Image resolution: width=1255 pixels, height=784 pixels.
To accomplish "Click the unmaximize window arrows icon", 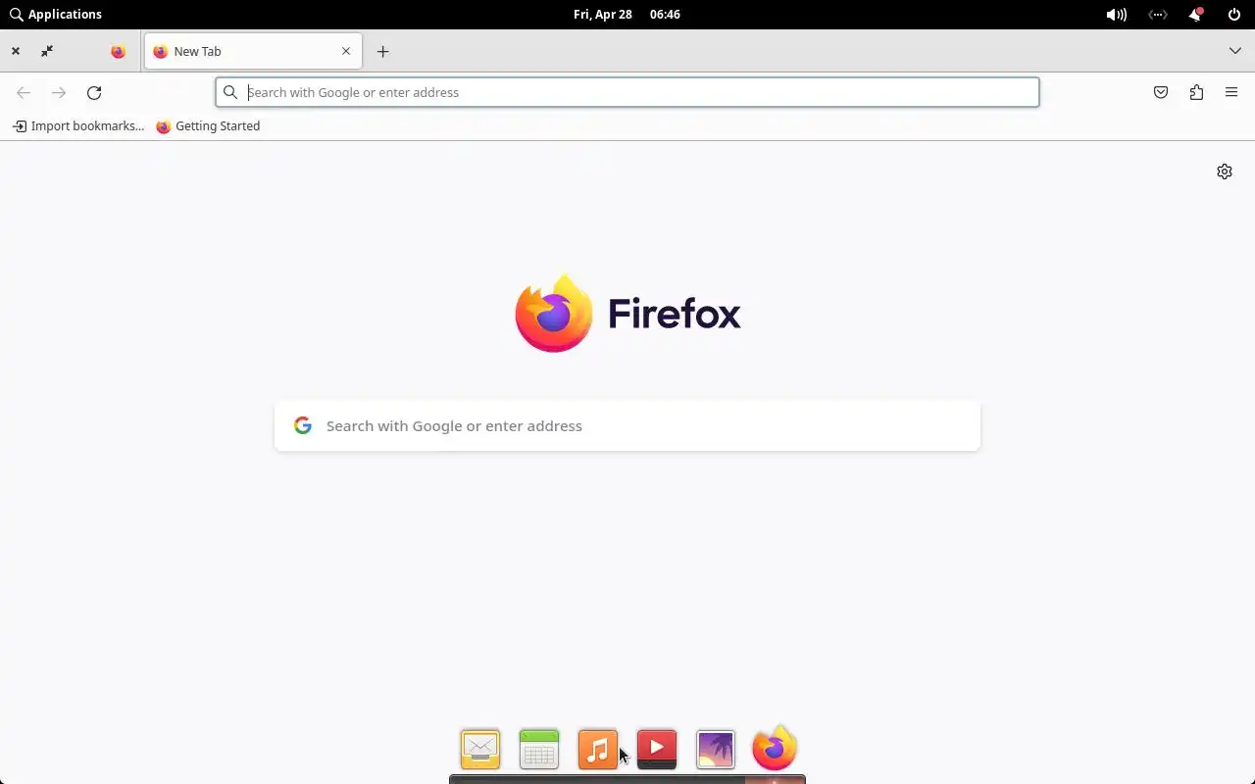I will coord(47,51).
